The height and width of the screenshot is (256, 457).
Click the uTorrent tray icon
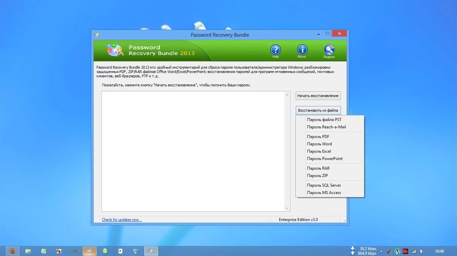(x=397, y=251)
